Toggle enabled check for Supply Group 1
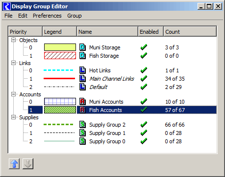225x177 pixels. [x=144, y=133]
